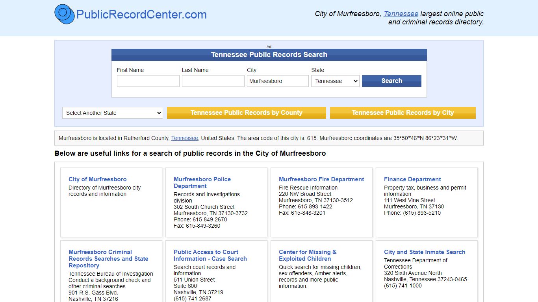
Task: Click the text 302 South Church Street
Action: (204, 207)
